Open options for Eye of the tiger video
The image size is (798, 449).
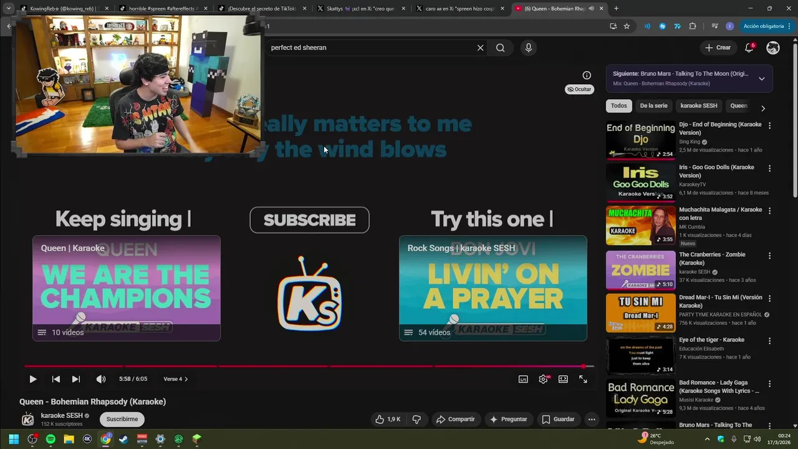coord(769,341)
